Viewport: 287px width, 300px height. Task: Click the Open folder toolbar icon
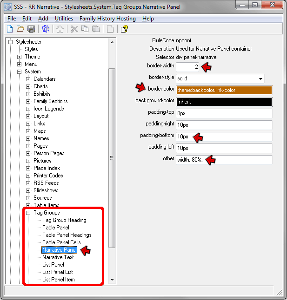[x=20, y=29]
